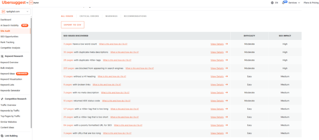Open Keyword Overview in the sidebar
The height and width of the screenshot is (140, 319).
[9, 62]
